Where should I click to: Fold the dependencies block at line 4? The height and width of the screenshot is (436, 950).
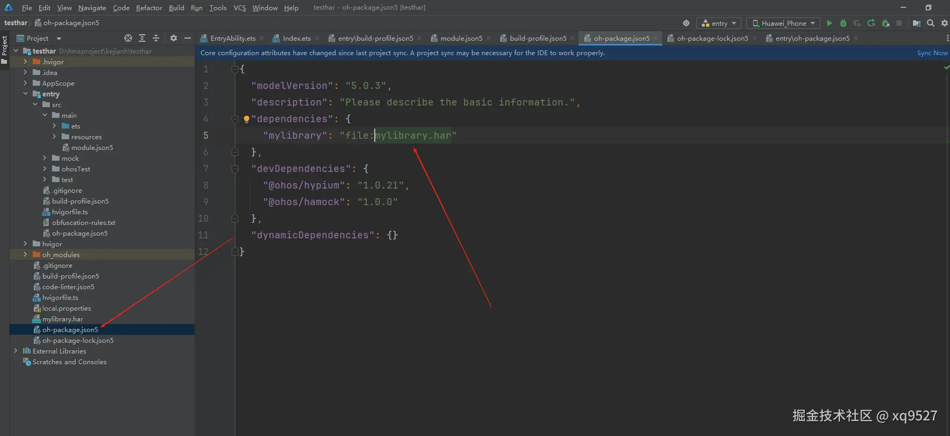(x=235, y=119)
